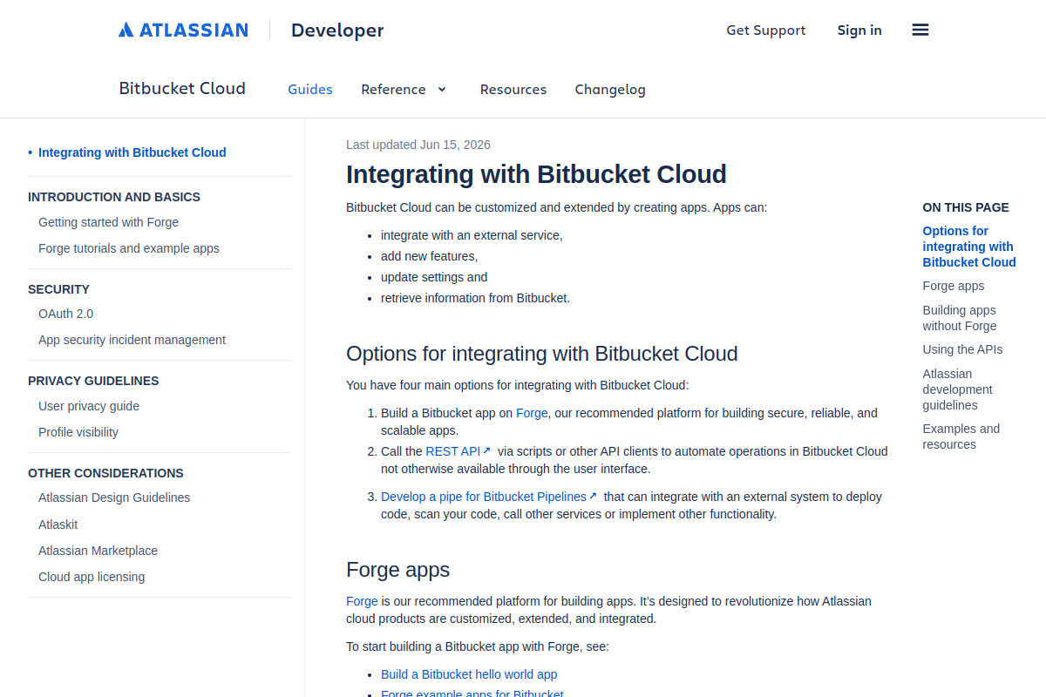
Task: Open the REST API link
Action: [x=453, y=451]
